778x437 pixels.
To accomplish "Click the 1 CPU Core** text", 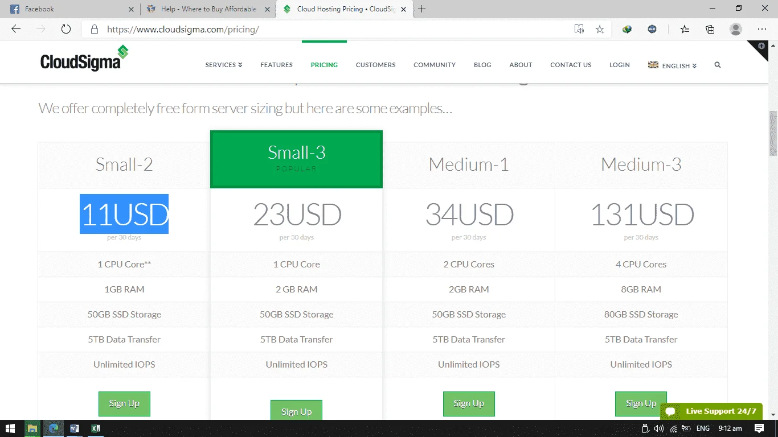I will coord(124,265).
